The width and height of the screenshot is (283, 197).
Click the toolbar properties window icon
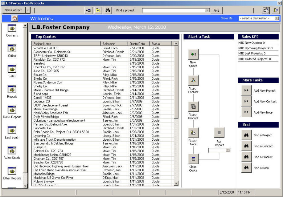point(266,10)
